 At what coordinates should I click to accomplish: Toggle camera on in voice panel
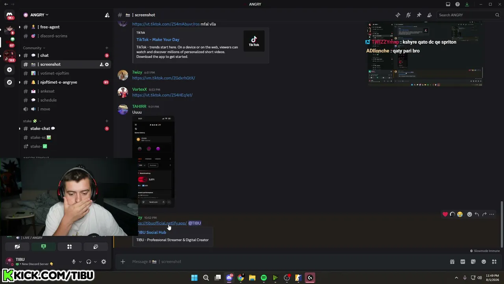pyautogui.click(x=17, y=247)
